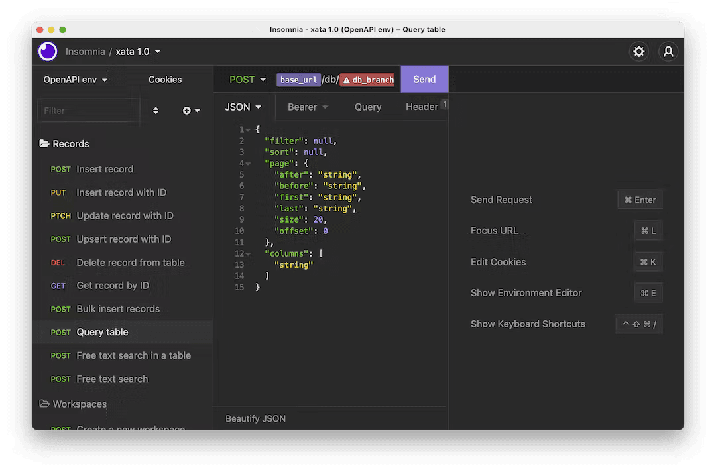Click Beautify JSON
This screenshot has height=472, width=716.
point(256,418)
